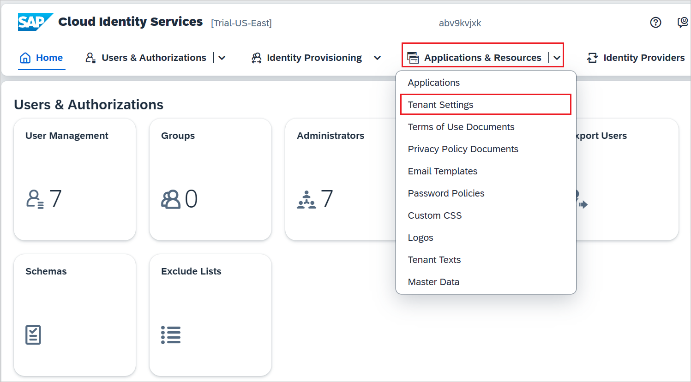Screen dimensions: 691x382
Task: Choose Password Policies menu entry
Action: 446,193
